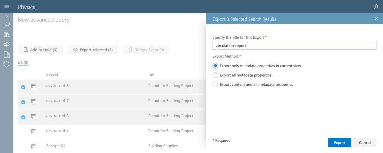Switch to the US (5) tab
This screenshot has width=383, height=153.
pos(23,62)
